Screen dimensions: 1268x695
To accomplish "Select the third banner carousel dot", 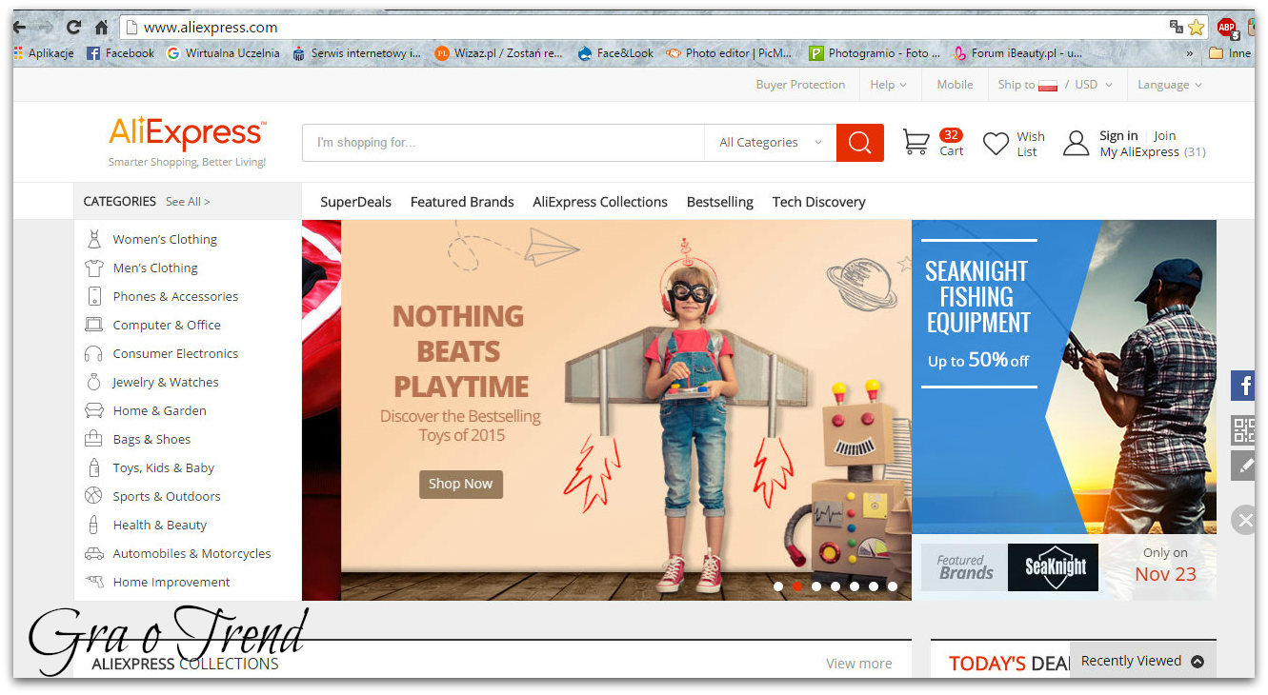I will pyautogui.click(x=816, y=586).
